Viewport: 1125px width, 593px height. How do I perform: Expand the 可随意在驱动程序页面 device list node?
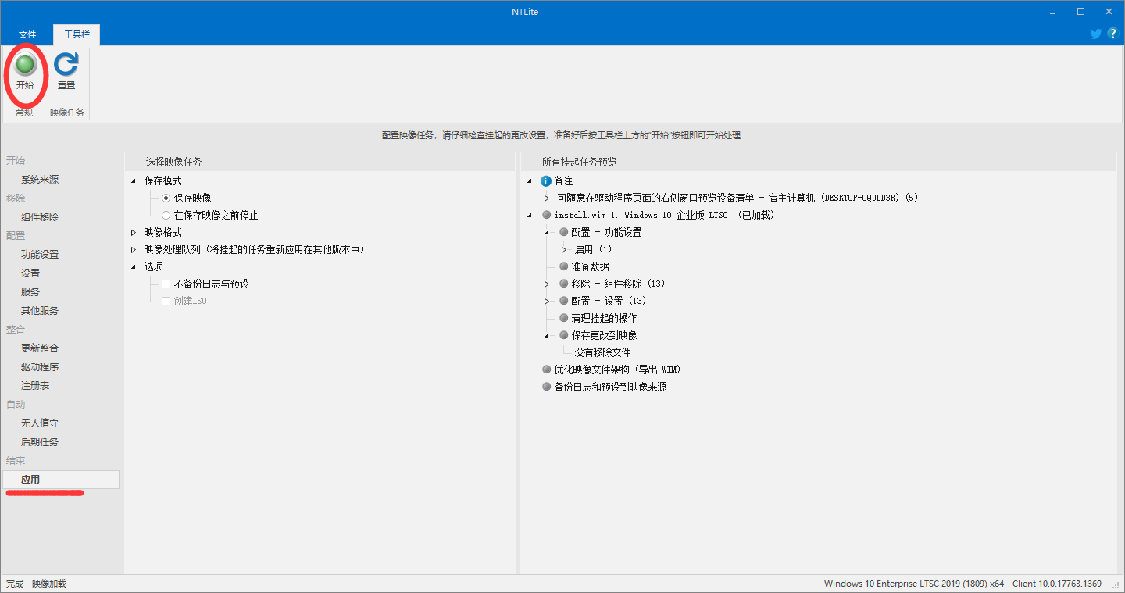point(547,198)
